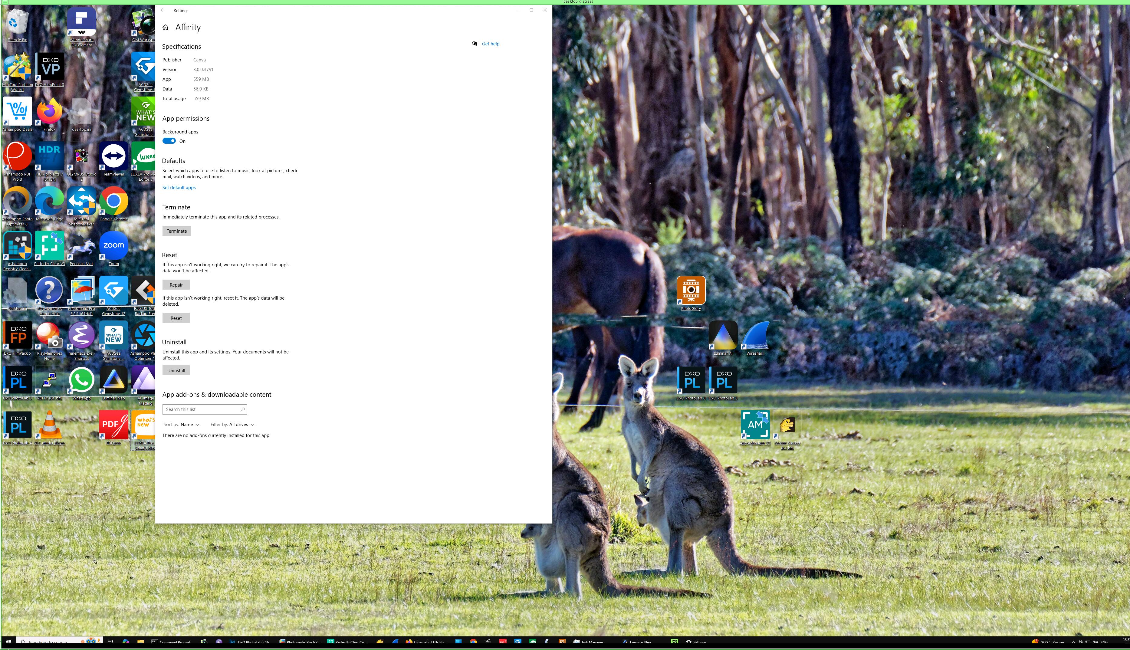
Task: Expand the Sort by Name dropdown
Action: click(x=181, y=425)
